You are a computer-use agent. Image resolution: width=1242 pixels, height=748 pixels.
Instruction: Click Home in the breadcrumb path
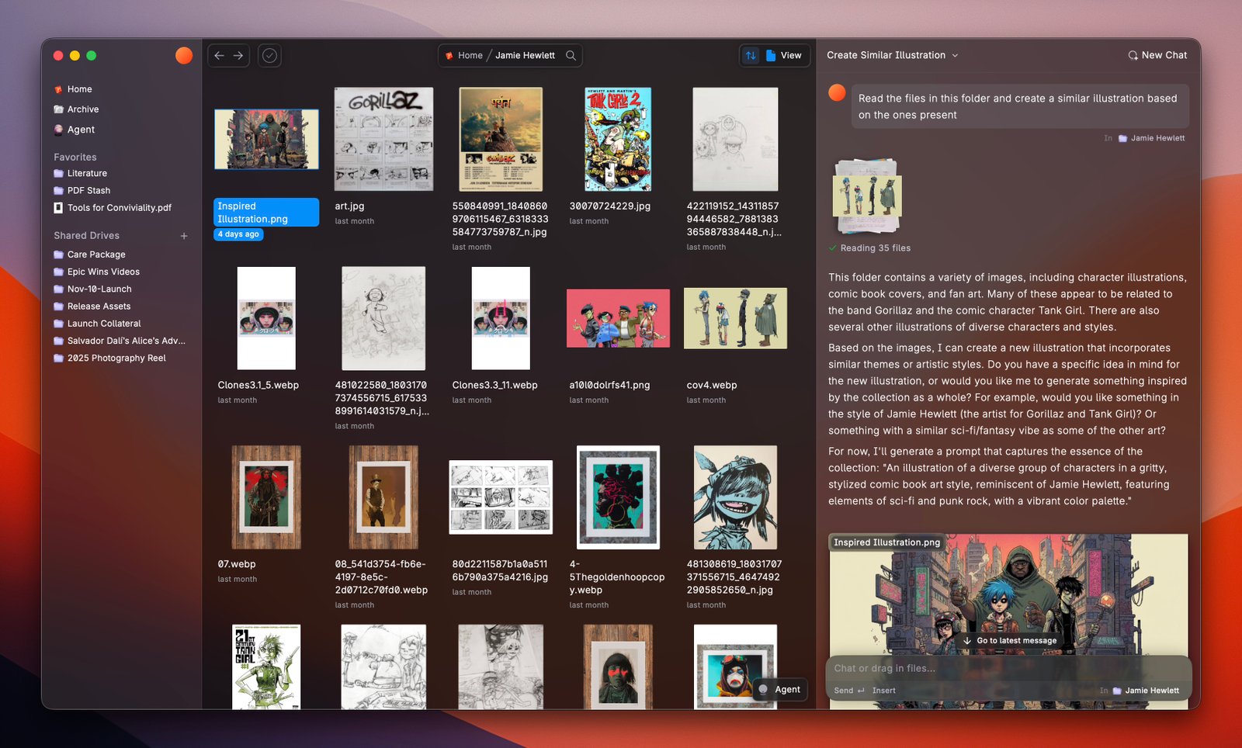pos(470,55)
